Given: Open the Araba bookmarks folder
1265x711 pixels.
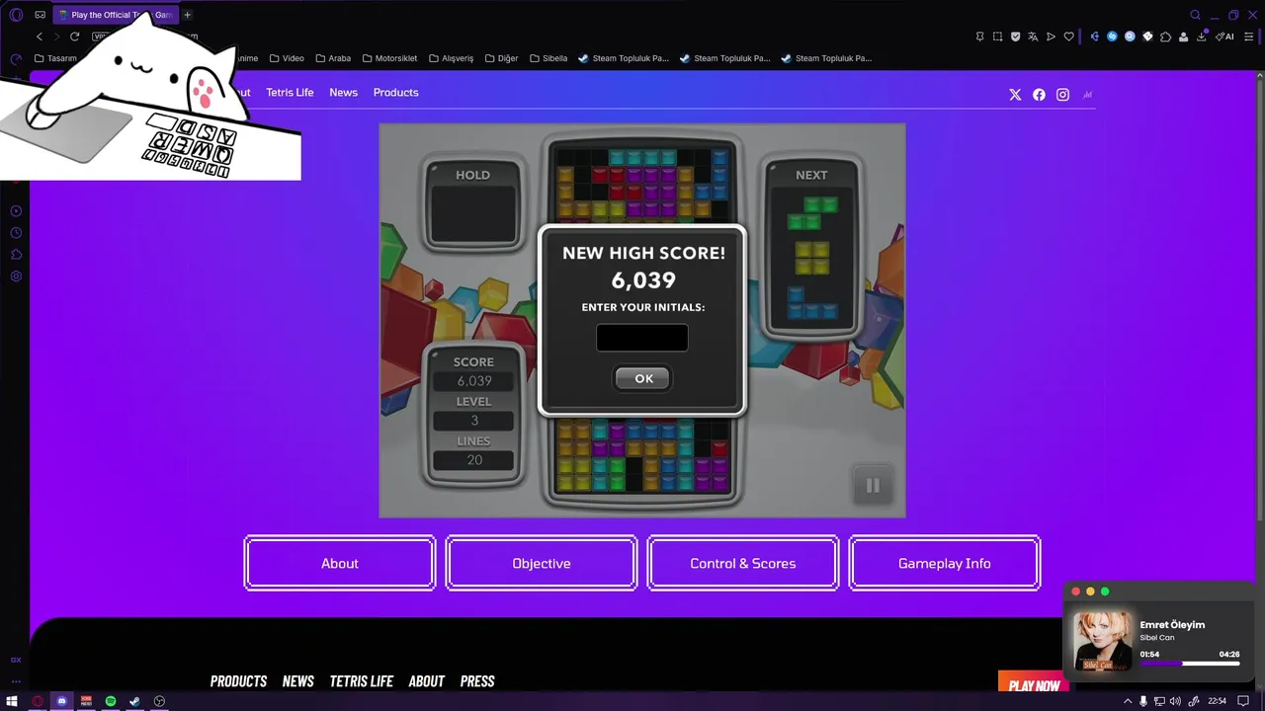Looking at the screenshot, I should point(333,58).
